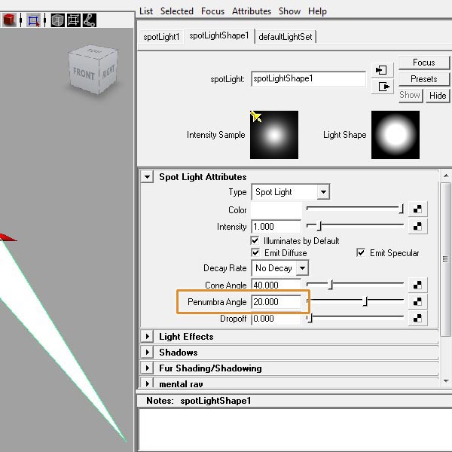This screenshot has height=452, width=452.
Task: Click the attribute panel scroll down arrow
Action: pos(446,381)
